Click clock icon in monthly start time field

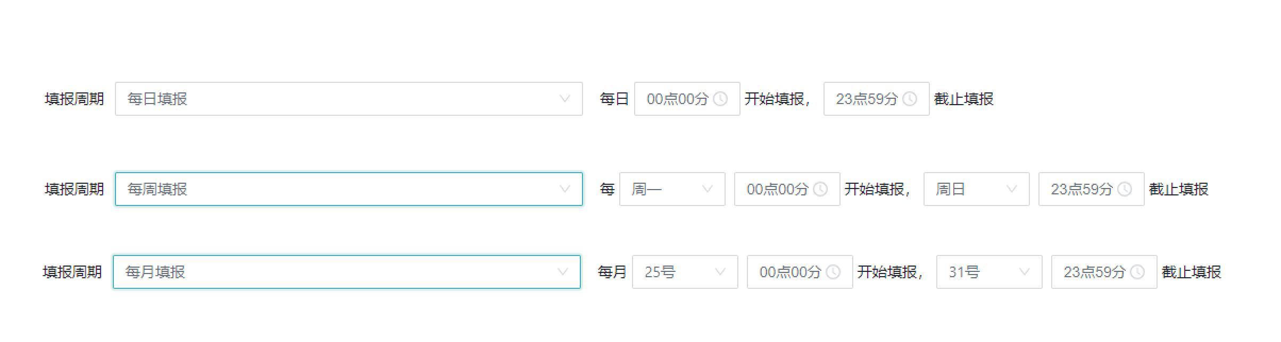point(833,272)
